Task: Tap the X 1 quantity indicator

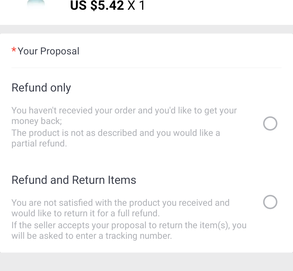Action: (x=136, y=6)
